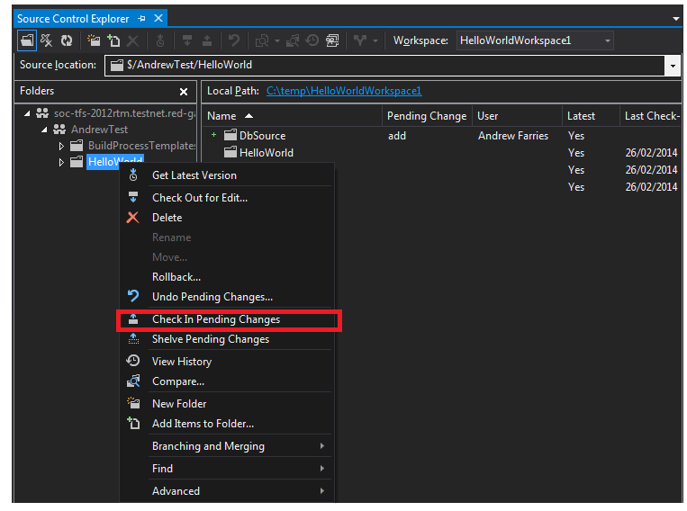The image size is (687, 511).
Task: Toggle the folders pane toolbar icon
Action: point(27,40)
